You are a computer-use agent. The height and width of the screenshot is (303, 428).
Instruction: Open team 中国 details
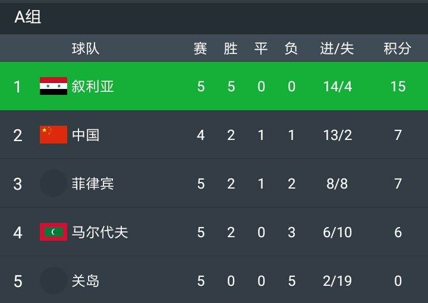(x=86, y=135)
